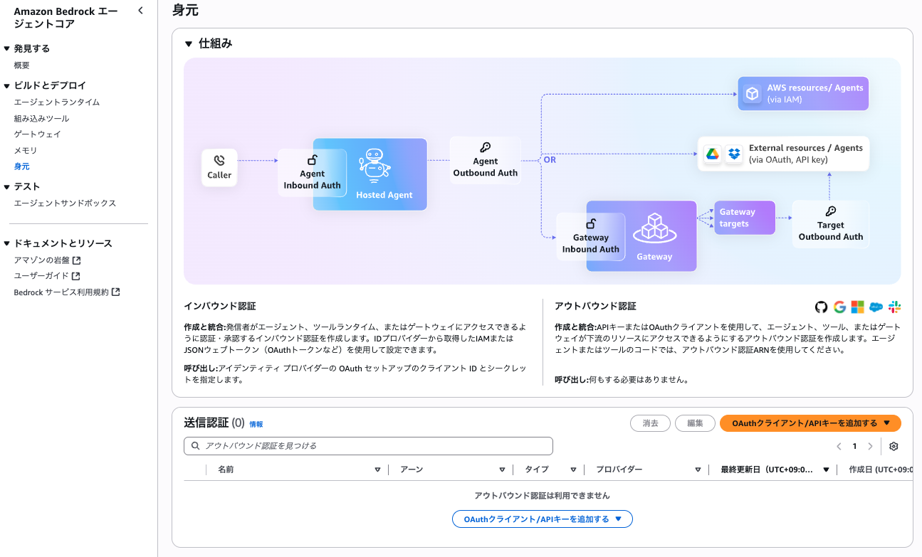Click the Salesforce provider icon
922x557 pixels.
click(x=876, y=307)
